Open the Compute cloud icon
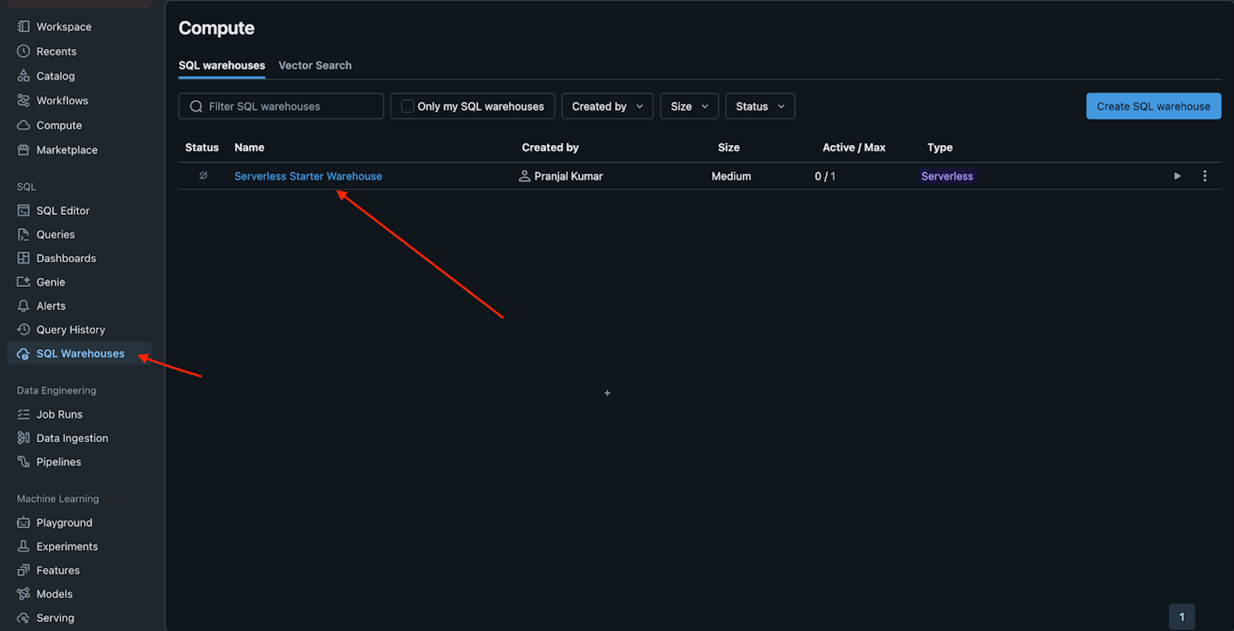 point(23,125)
